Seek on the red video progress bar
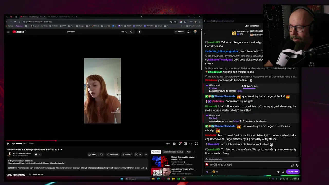 102,141
